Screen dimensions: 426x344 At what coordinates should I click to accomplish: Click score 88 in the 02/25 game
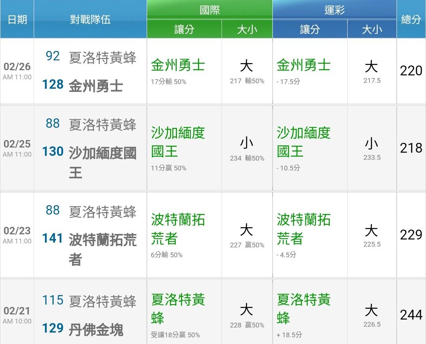pos(53,123)
